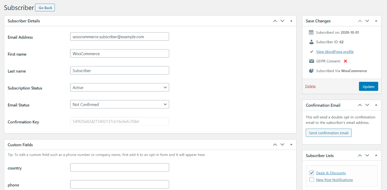Focus the country custom field input
Image resolution: width=387 pixels, height=190 pixels.
click(x=119, y=167)
